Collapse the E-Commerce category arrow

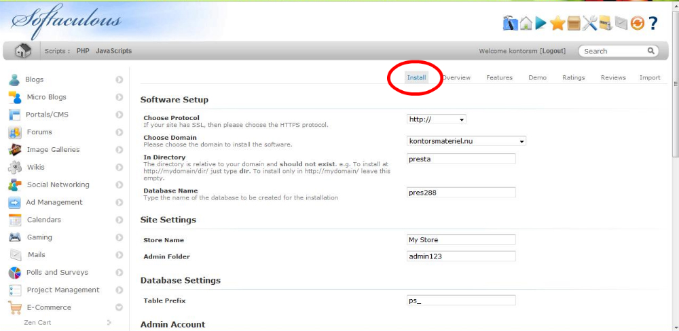coord(119,308)
